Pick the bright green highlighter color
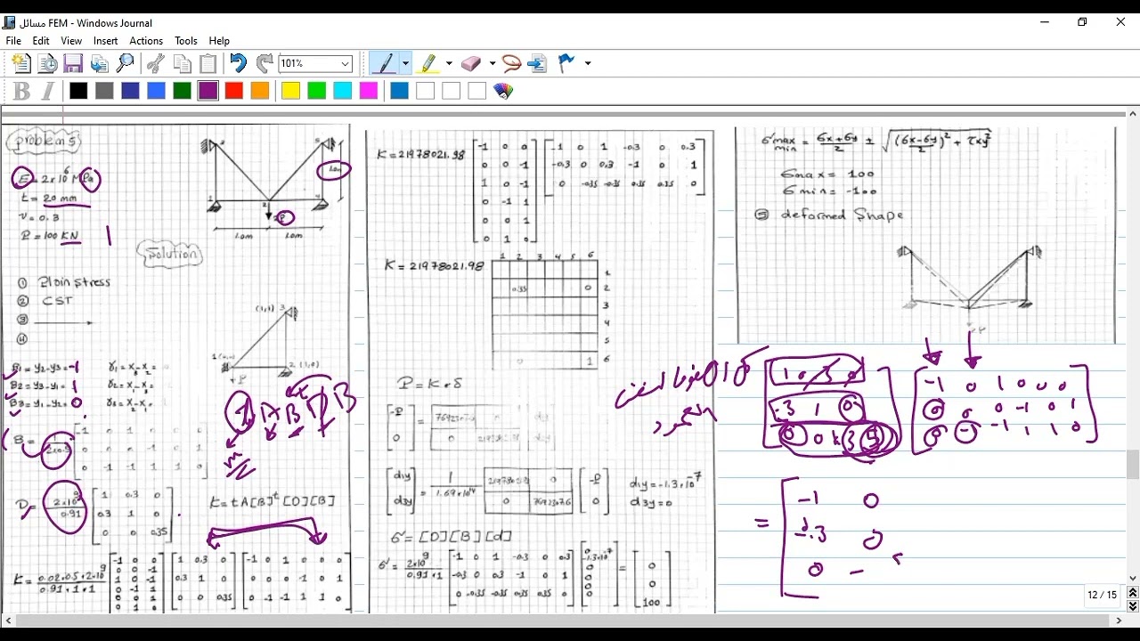Image resolution: width=1140 pixels, height=641 pixels. [x=316, y=91]
